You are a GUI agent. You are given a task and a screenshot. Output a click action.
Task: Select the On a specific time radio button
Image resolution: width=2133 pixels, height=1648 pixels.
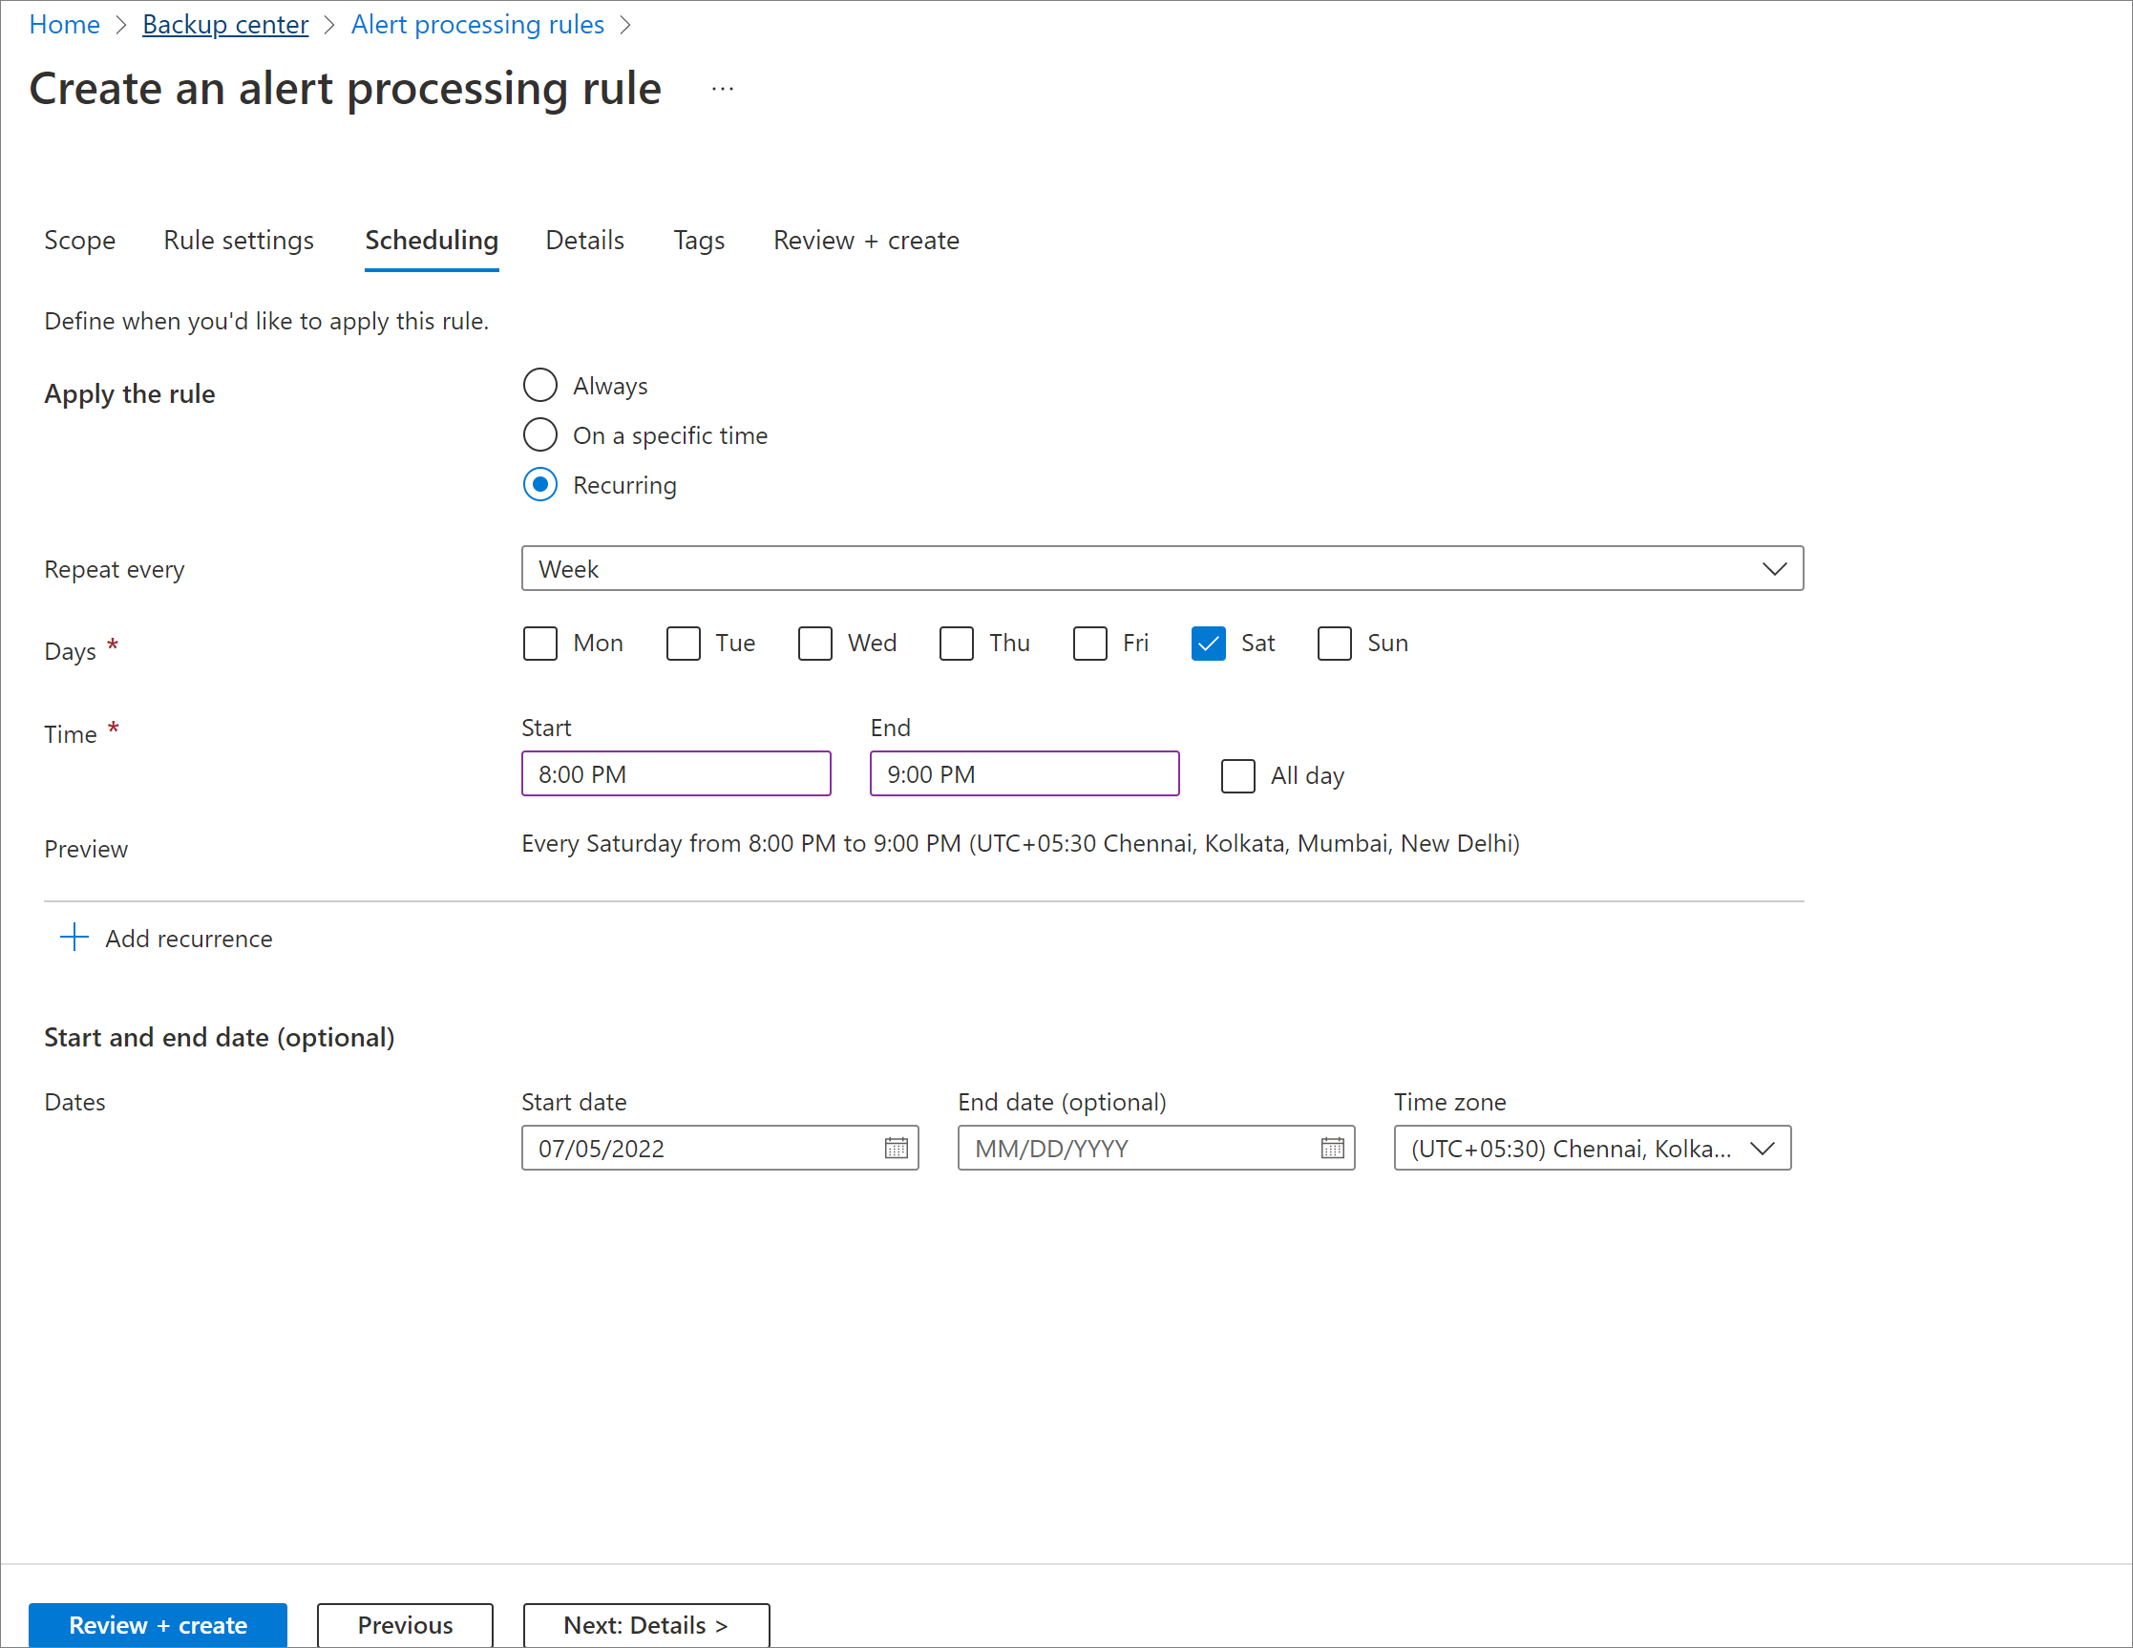point(540,434)
